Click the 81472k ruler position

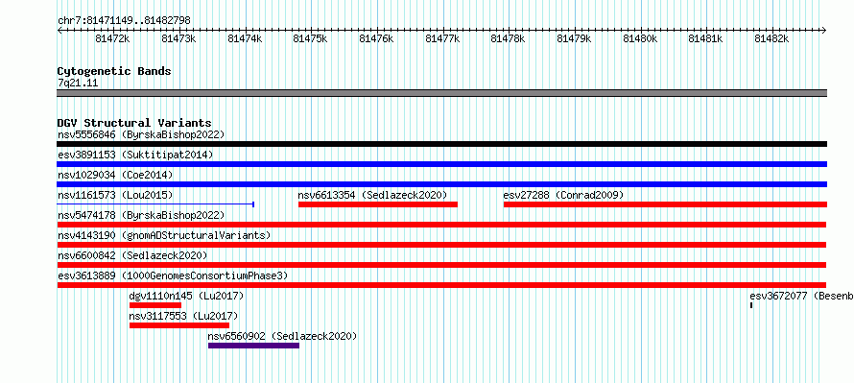click(x=112, y=38)
